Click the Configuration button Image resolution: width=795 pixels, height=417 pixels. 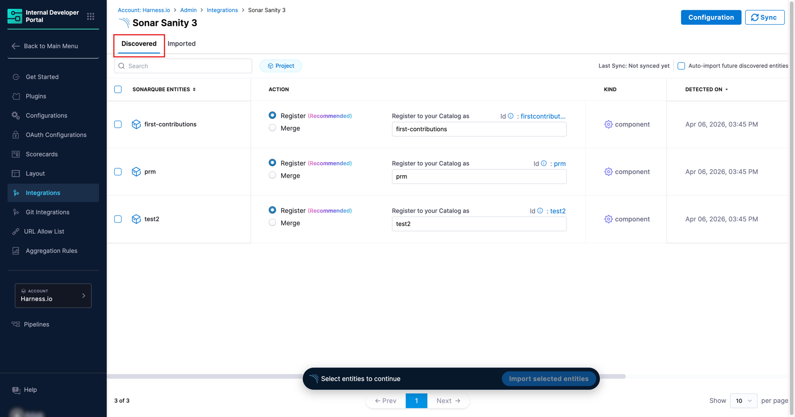(710, 17)
